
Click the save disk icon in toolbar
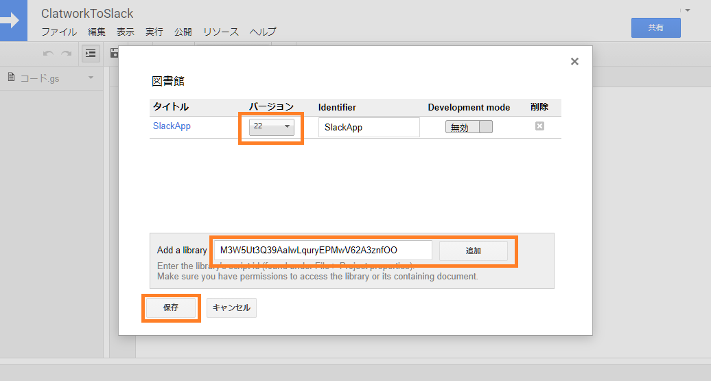coord(114,53)
